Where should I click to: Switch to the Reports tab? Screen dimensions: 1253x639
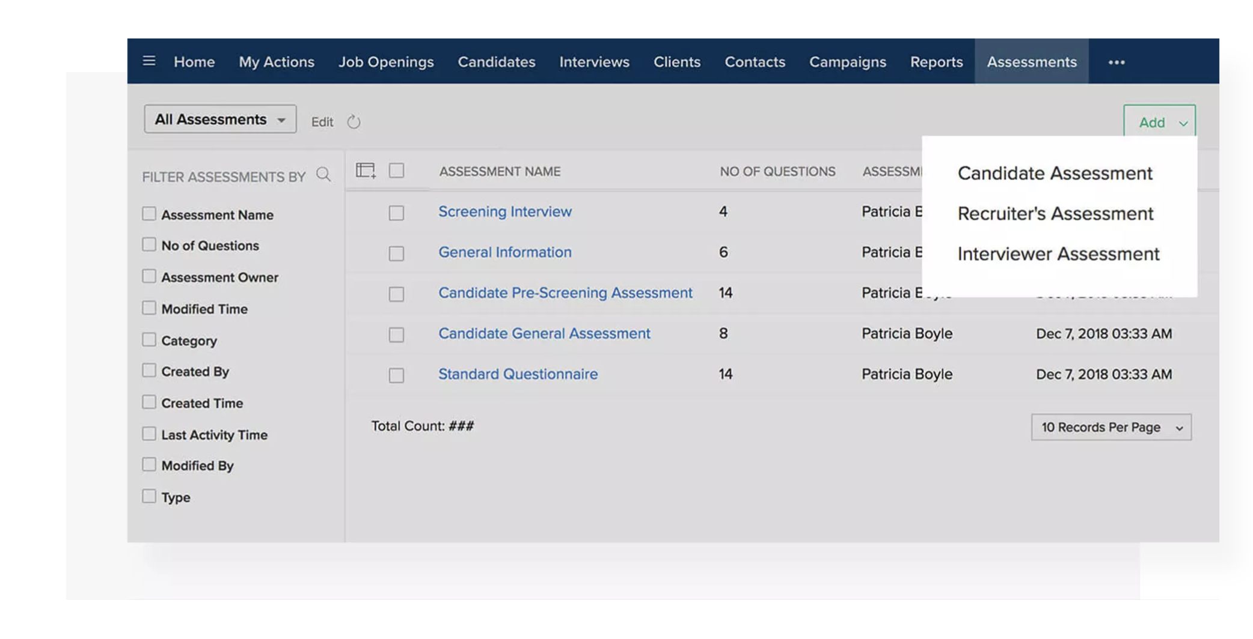[x=936, y=62]
